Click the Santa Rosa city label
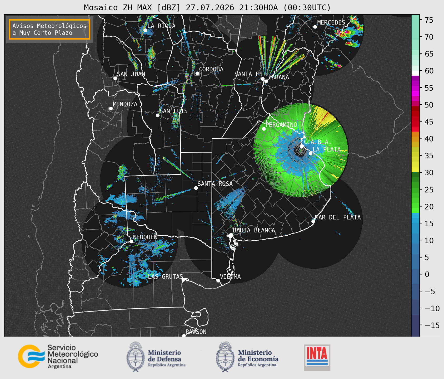Image resolution: width=444 pixels, height=379 pixels. [215, 184]
